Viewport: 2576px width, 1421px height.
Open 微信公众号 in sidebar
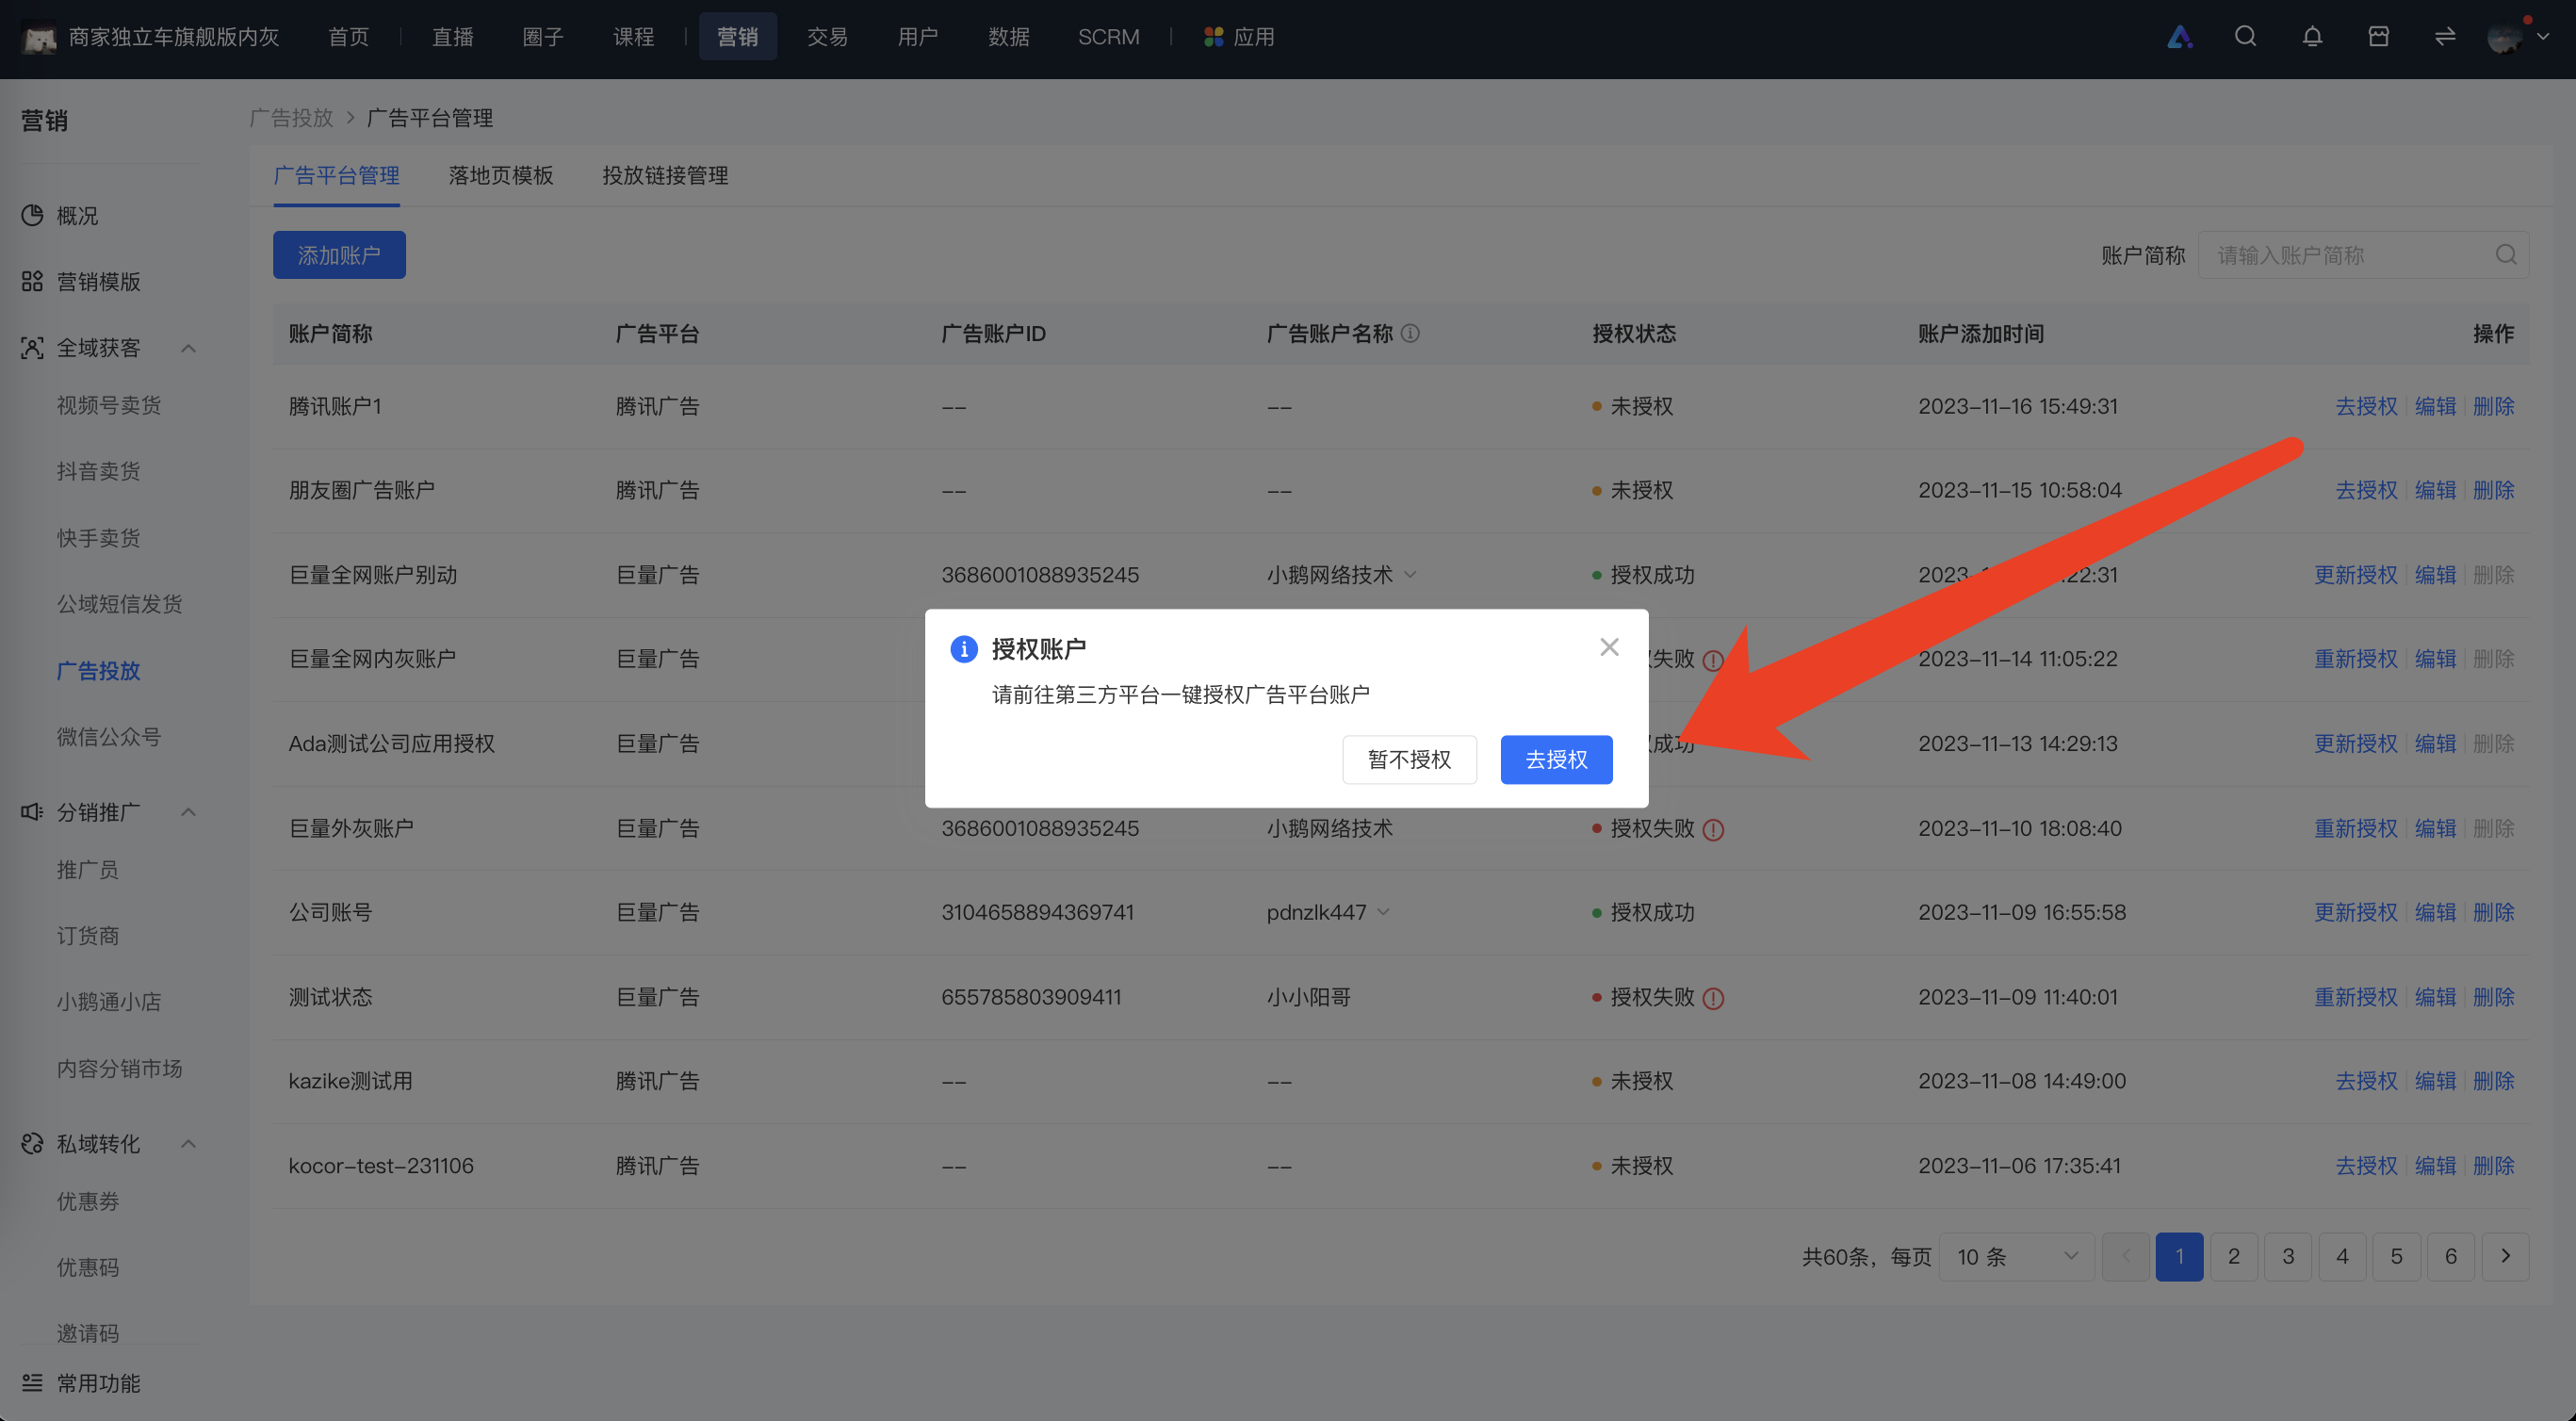tap(109, 737)
